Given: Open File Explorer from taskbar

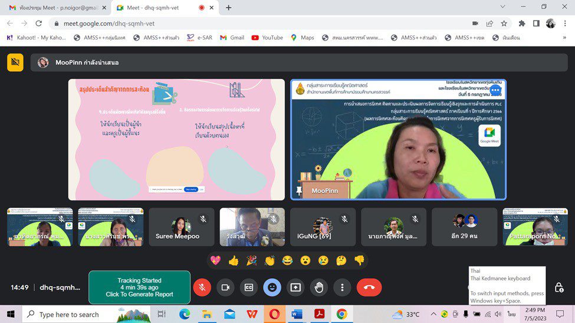Looking at the screenshot, I should click(x=207, y=314).
